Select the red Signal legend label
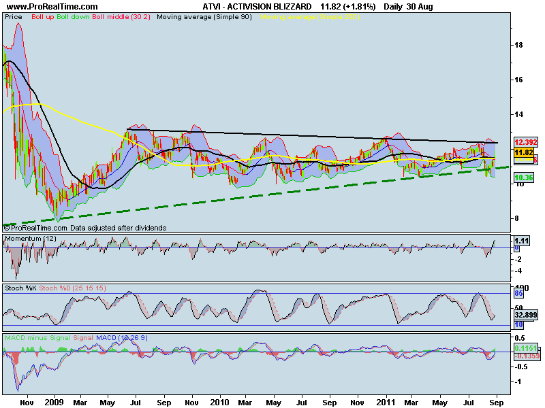This screenshot has width=545, height=408. click(x=82, y=337)
